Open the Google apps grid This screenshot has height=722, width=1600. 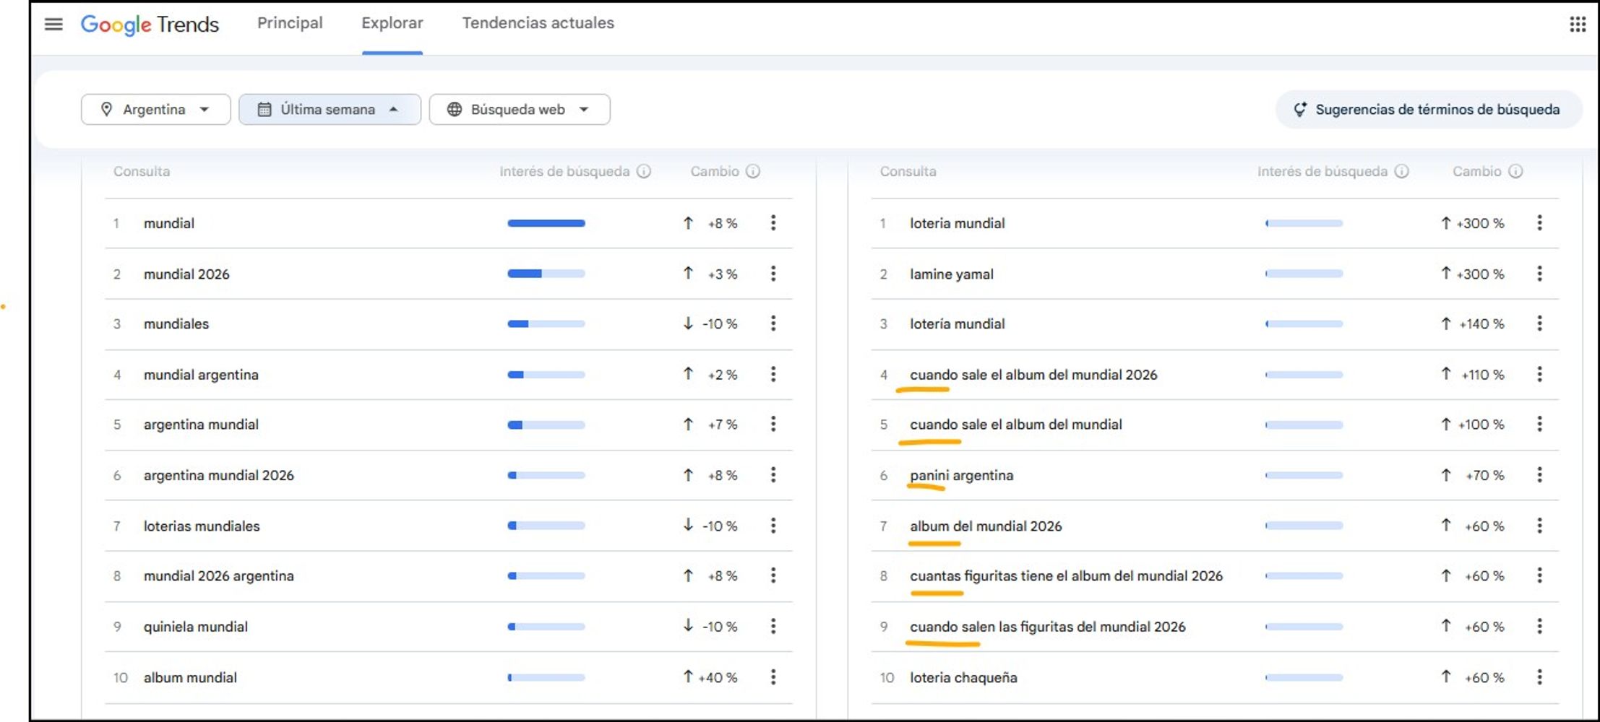1578,24
